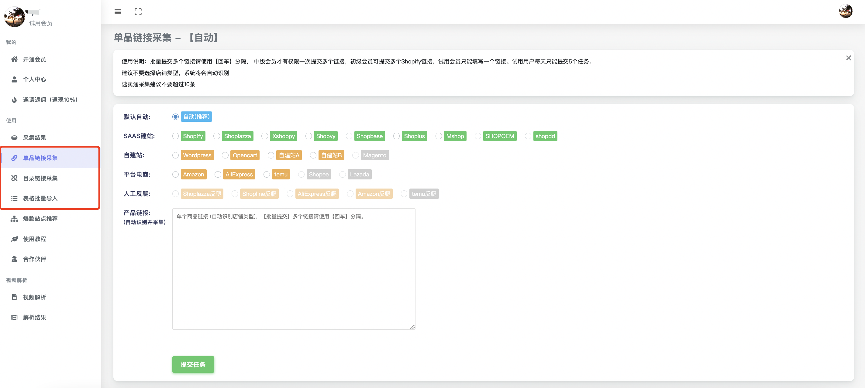
Task: Click the Shopline反爬 label tag
Action: (259, 194)
